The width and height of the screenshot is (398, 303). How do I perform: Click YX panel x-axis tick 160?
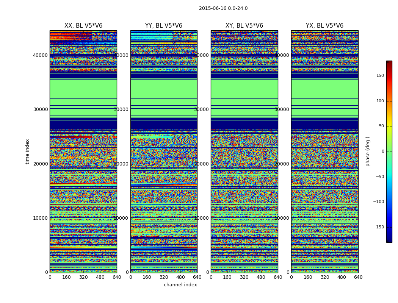point(308,277)
